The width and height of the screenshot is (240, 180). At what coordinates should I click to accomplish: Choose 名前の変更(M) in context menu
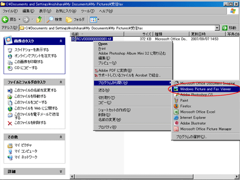133,120
